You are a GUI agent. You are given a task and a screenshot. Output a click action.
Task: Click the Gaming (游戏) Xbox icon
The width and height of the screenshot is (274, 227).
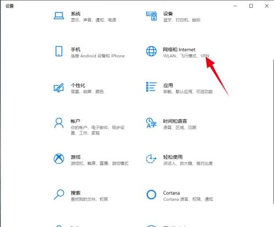[59, 159]
